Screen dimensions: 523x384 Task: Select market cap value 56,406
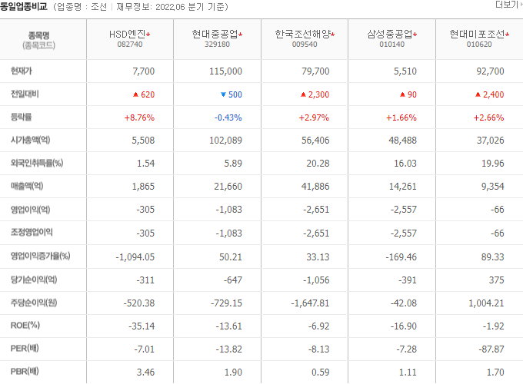315,141
